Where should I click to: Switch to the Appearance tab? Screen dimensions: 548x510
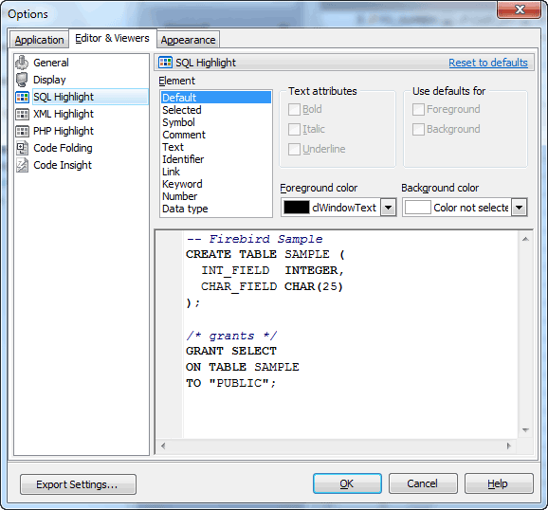coord(188,40)
